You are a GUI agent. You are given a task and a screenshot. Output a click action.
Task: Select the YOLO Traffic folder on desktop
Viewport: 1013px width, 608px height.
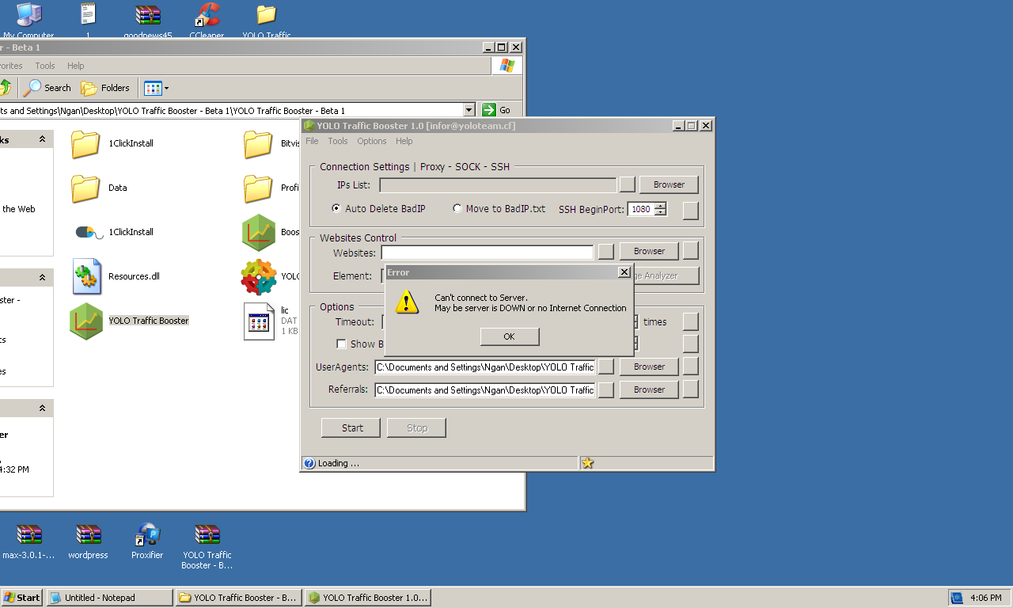(267, 14)
